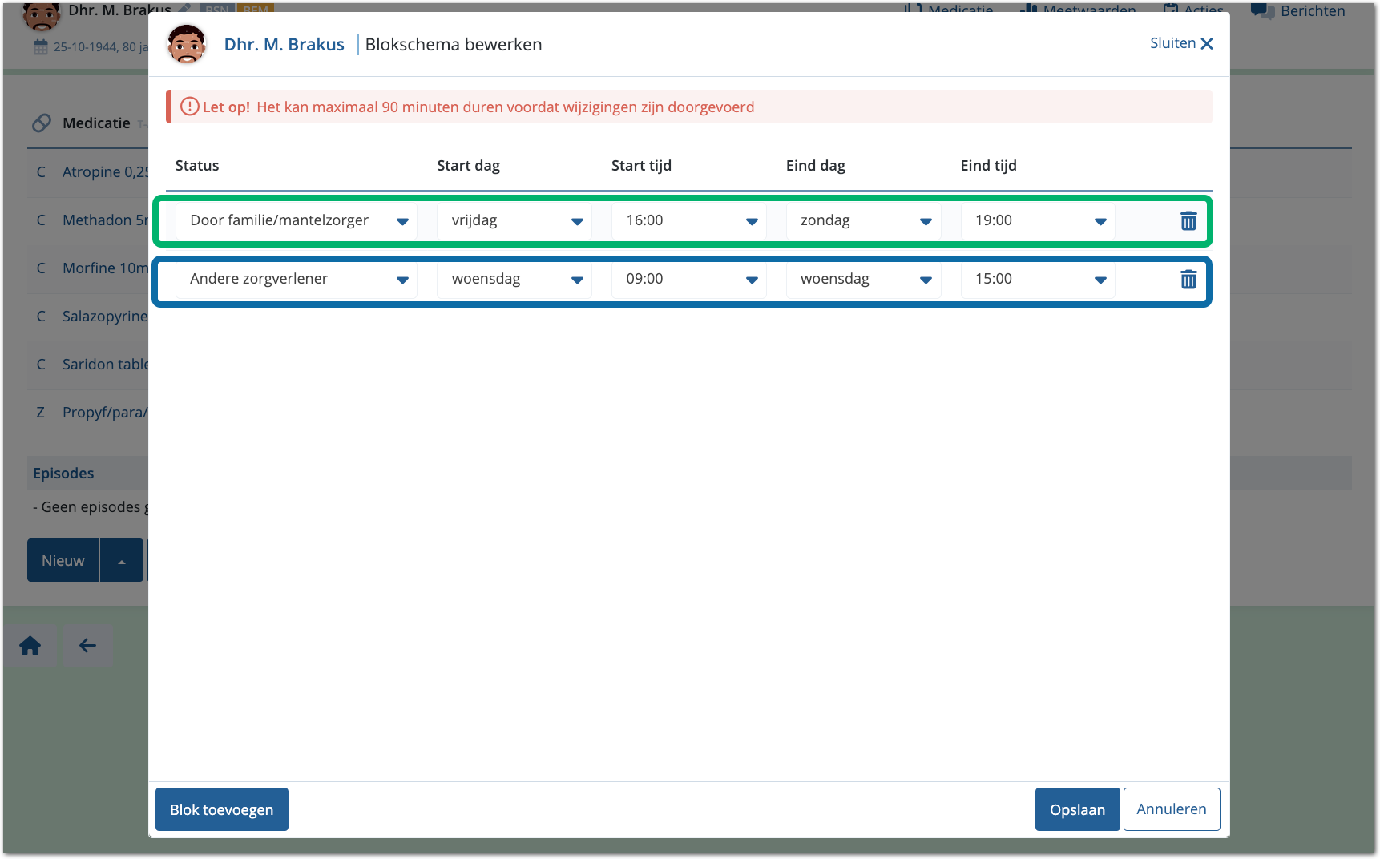Delete the Door familie/mantelzorger block row

[x=1188, y=221]
